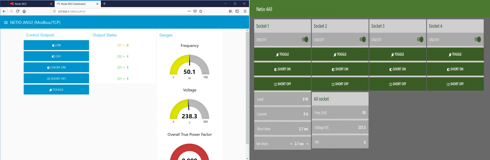Click TOGGLE under Socket 2
Image resolution: width=490 pixels, height=160 pixels.
pyautogui.click(x=340, y=54)
